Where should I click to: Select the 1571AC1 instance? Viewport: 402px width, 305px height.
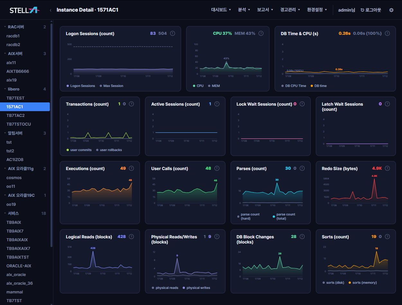pyautogui.click(x=25, y=107)
